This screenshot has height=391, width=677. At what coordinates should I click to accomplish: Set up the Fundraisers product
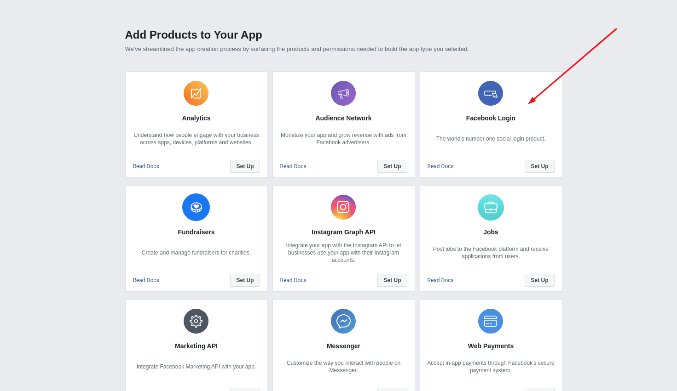coord(245,280)
